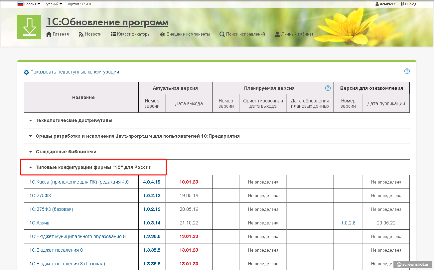Click publication date 20.05.22

click(x=386, y=223)
